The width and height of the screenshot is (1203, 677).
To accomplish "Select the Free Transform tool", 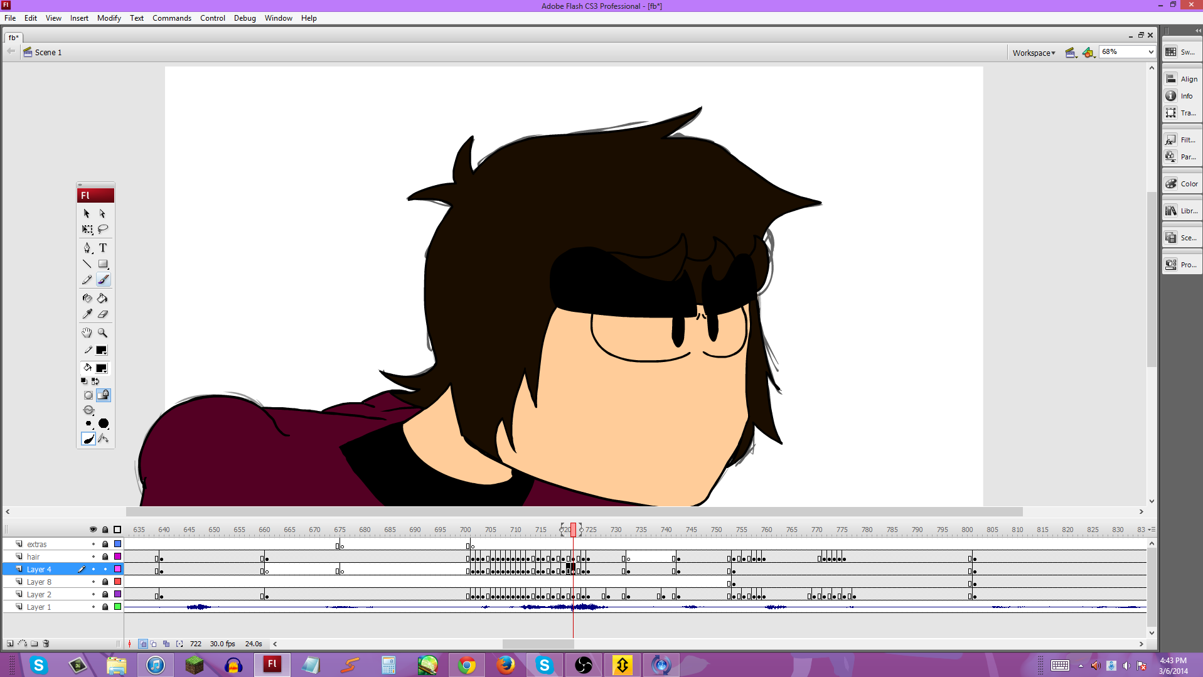I will (87, 230).
